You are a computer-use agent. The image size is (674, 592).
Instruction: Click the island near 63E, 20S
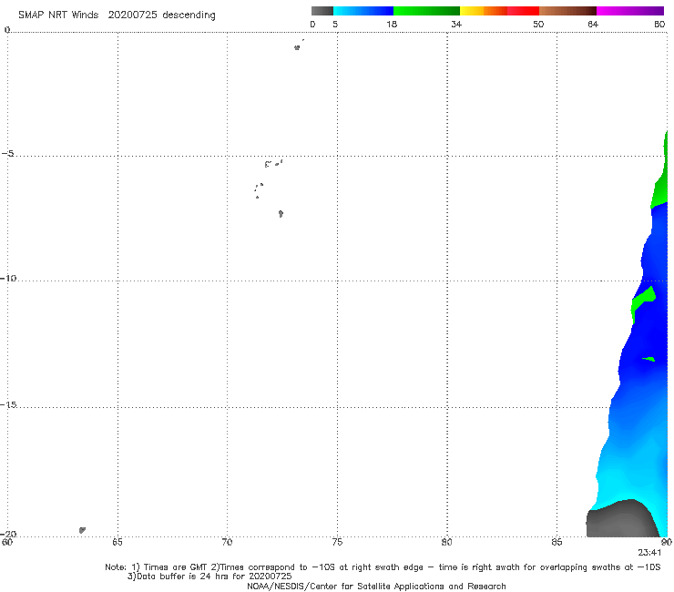pyautogui.click(x=82, y=530)
